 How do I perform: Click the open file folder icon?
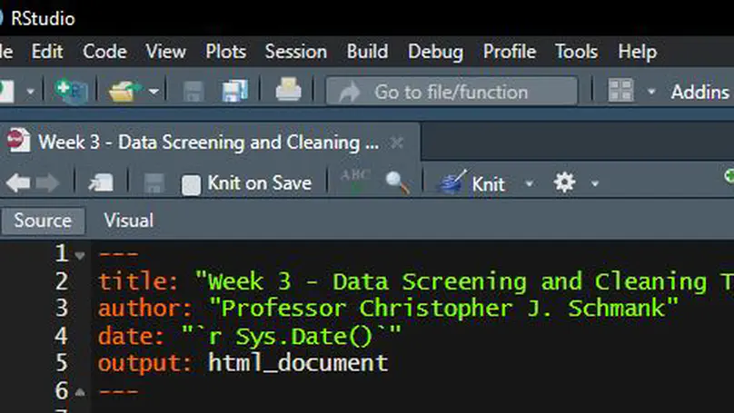123,91
